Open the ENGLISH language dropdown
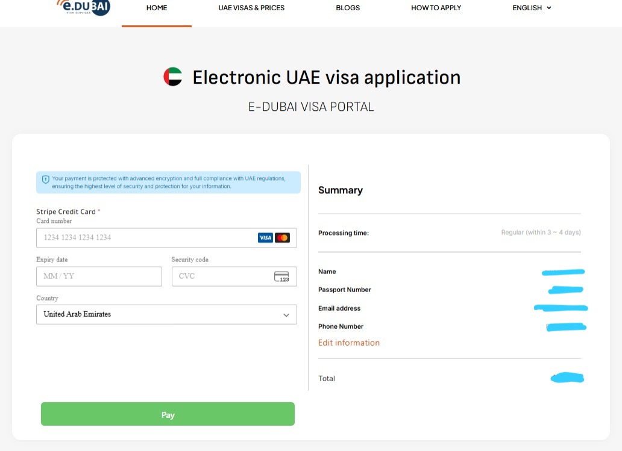Image resolution: width=622 pixels, height=451 pixels. coord(531,8)
